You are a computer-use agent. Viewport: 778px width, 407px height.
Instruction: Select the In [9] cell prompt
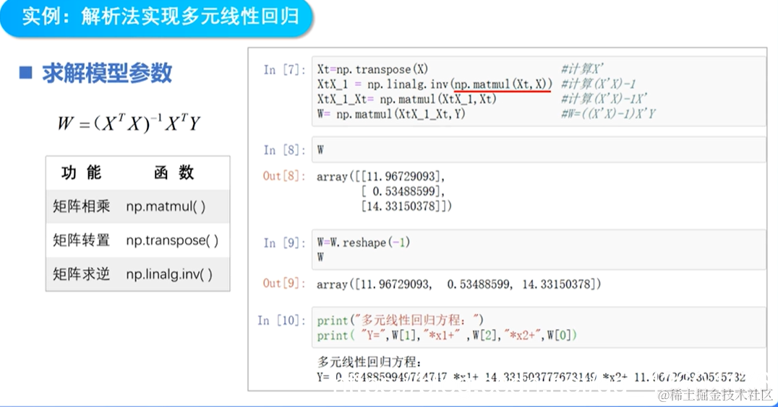pos(284,243)
